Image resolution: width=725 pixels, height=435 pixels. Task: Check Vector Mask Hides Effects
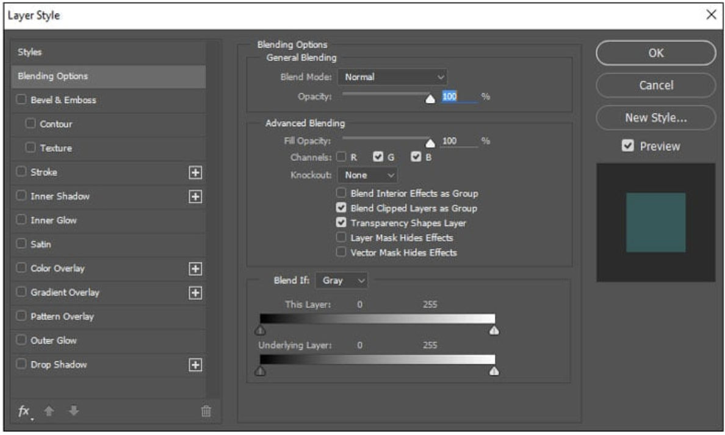click(341, 252)
